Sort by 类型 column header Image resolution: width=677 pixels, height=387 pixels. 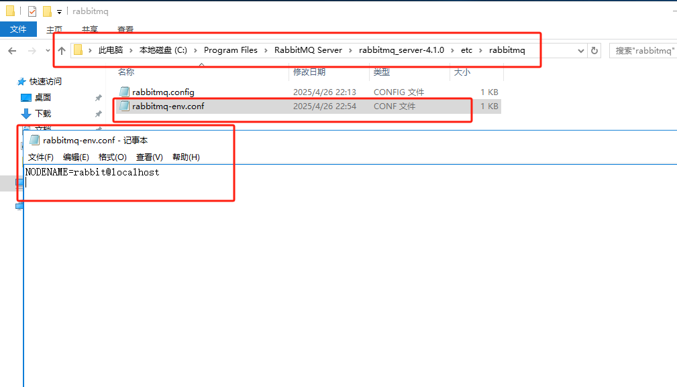[x=382, y=72]
